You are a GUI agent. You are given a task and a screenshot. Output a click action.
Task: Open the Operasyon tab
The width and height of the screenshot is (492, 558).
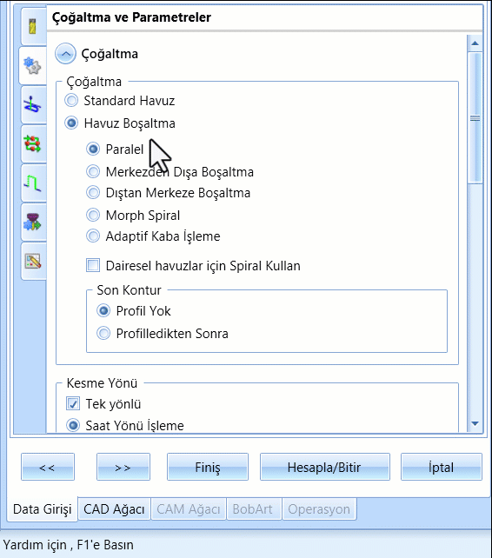pyautogui.click(x=319, y=508)
